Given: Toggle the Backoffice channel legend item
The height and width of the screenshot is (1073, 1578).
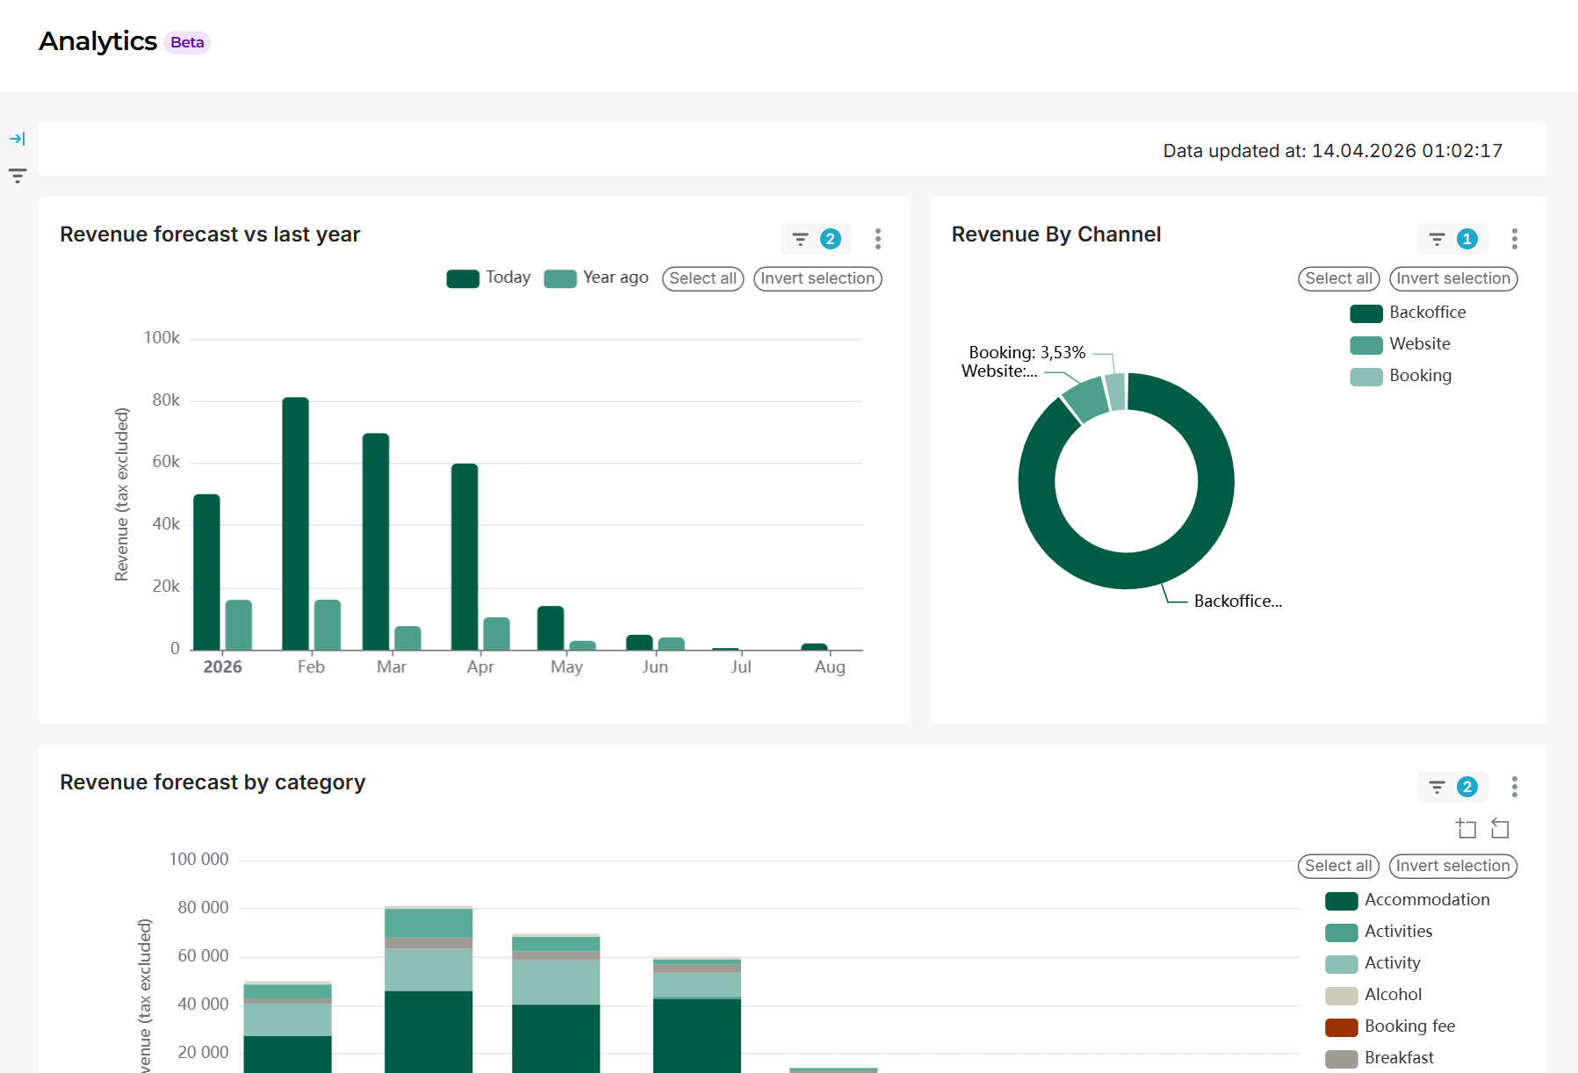Looking at the screenshot, I should click(x=1408, y=313).
